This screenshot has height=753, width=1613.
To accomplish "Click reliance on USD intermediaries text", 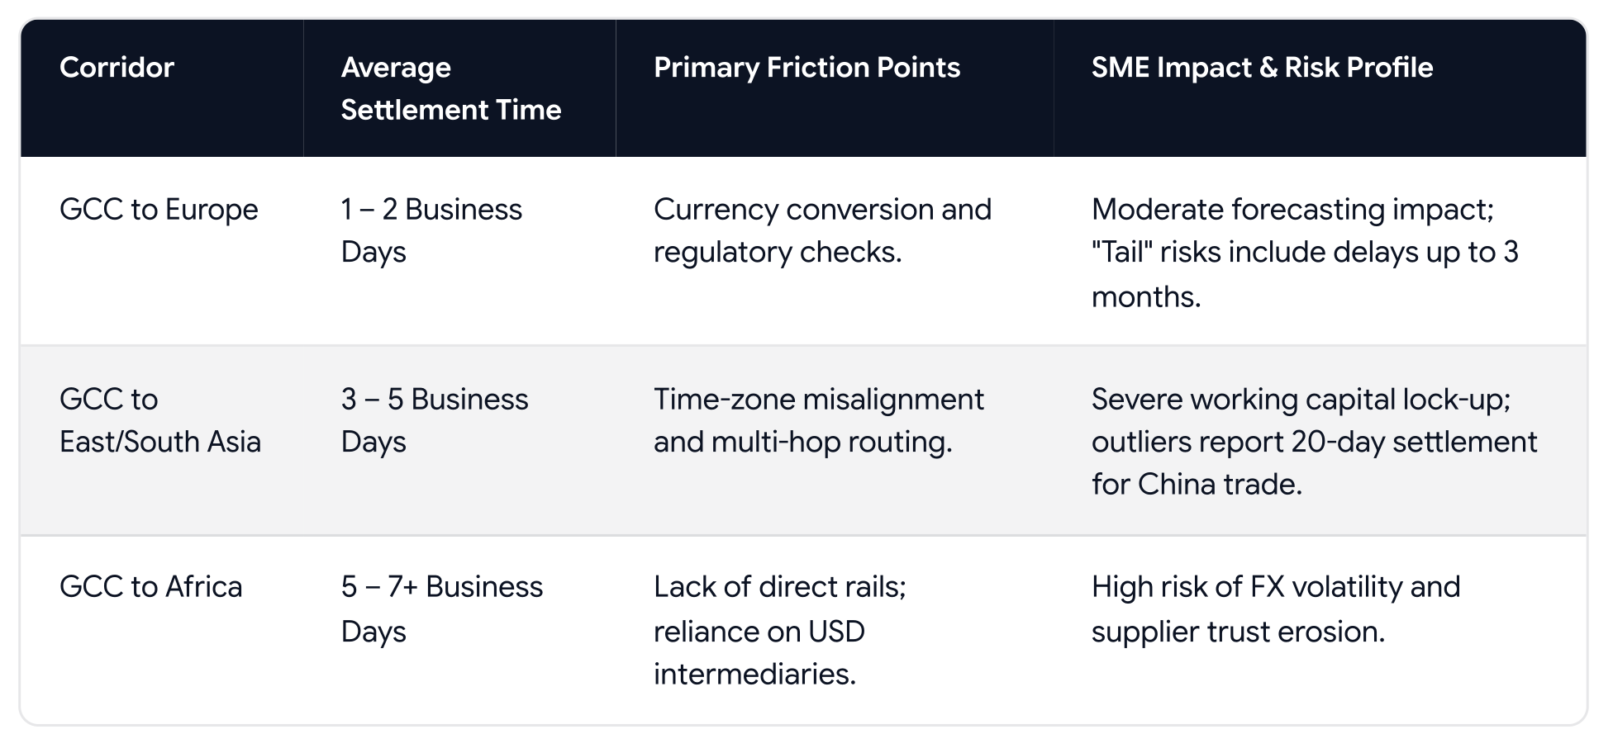I will point(759,653).
